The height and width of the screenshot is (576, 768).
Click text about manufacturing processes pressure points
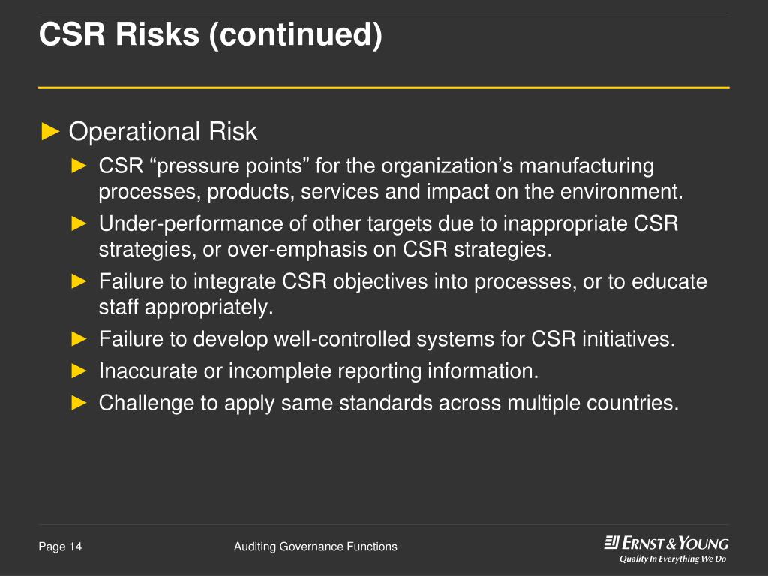pyautogui.click(x=391, y=178)
